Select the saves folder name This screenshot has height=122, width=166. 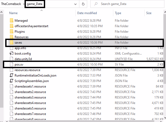18,43
